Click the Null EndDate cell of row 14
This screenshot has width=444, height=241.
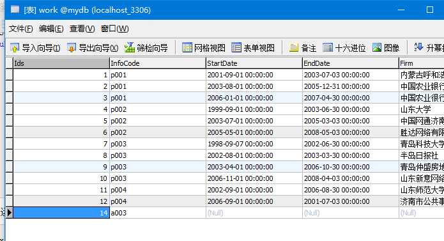click(x=351, y=213)
